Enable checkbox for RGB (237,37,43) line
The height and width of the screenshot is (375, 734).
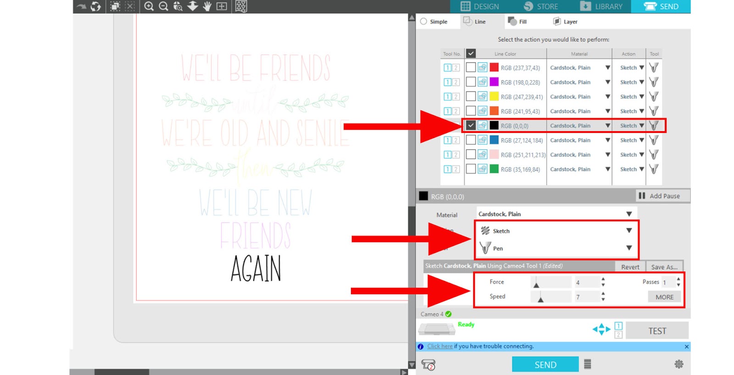(471, 67)
